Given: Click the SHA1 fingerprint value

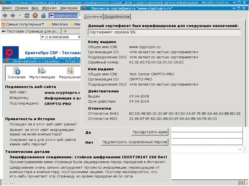Looking at the screenshot, I should coord(185,114).
